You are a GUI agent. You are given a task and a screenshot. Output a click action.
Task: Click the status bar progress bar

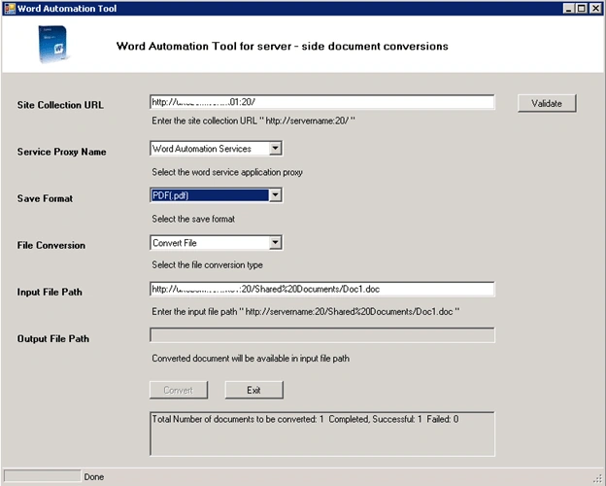pyautogui.click(x=42, y=476)
